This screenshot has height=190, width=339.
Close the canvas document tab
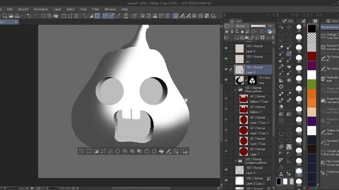[16, 22]
